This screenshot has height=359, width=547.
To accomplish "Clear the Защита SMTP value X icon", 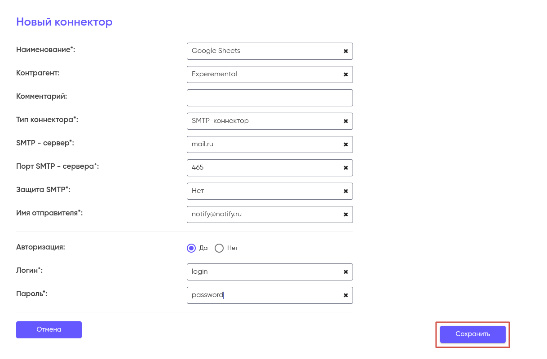I will tap(346, 191).
